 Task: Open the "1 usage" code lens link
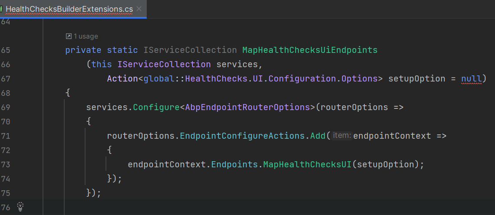pyautogui.click(x=86, y=36)
